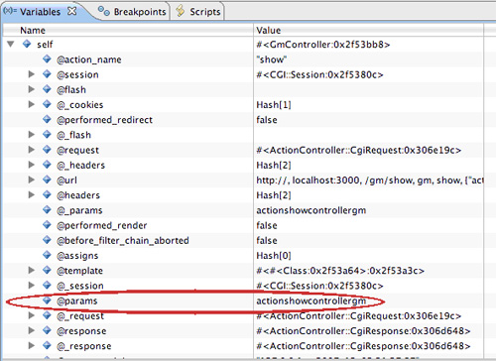This screenshot has height=361, width=496.
Task: Click the @template value #<#<Class:0x2f53a64>
Action: click(x=340, y=271)
